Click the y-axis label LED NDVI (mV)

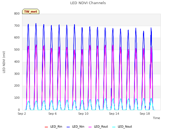(x=4, y=62)
